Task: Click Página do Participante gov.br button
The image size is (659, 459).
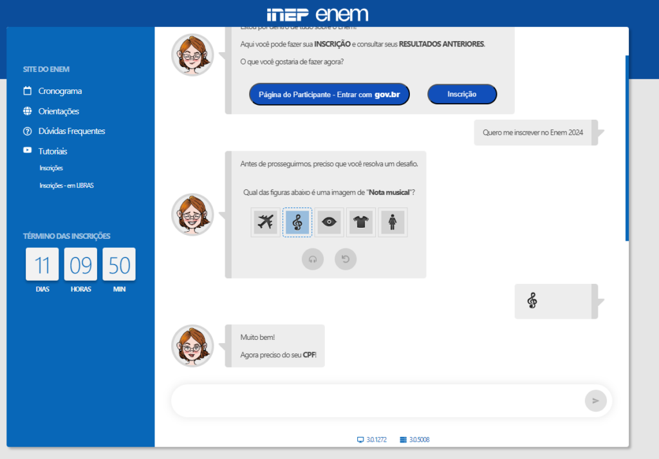Action: (329, 94)
